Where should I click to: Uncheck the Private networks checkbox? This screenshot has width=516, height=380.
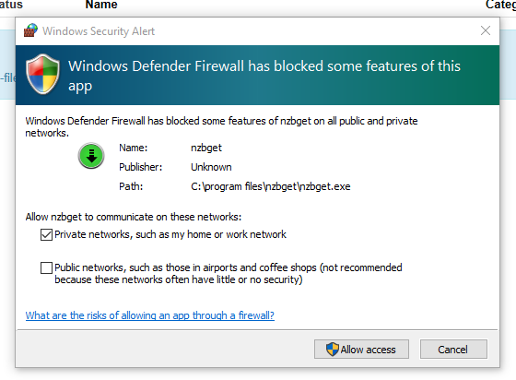pos(46,235)
